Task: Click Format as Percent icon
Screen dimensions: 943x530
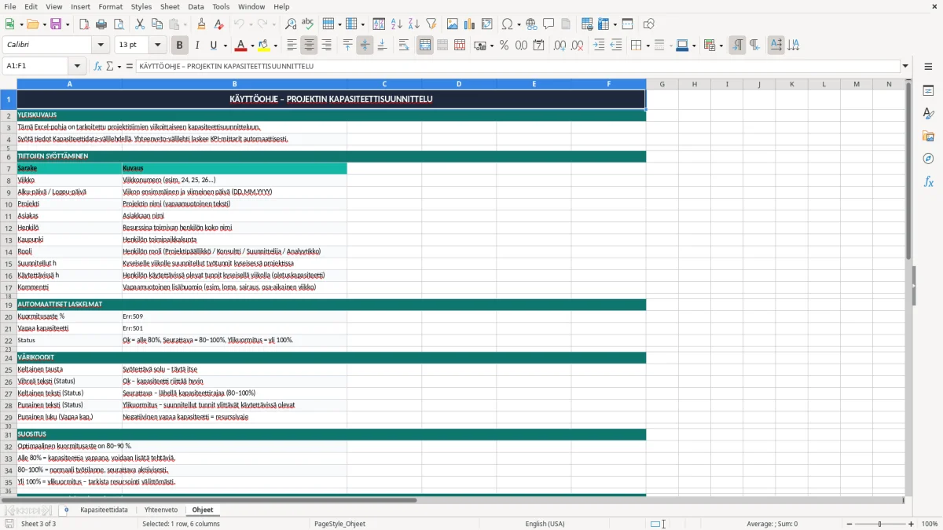Action: pyautogui.click(x=504, y=46)
